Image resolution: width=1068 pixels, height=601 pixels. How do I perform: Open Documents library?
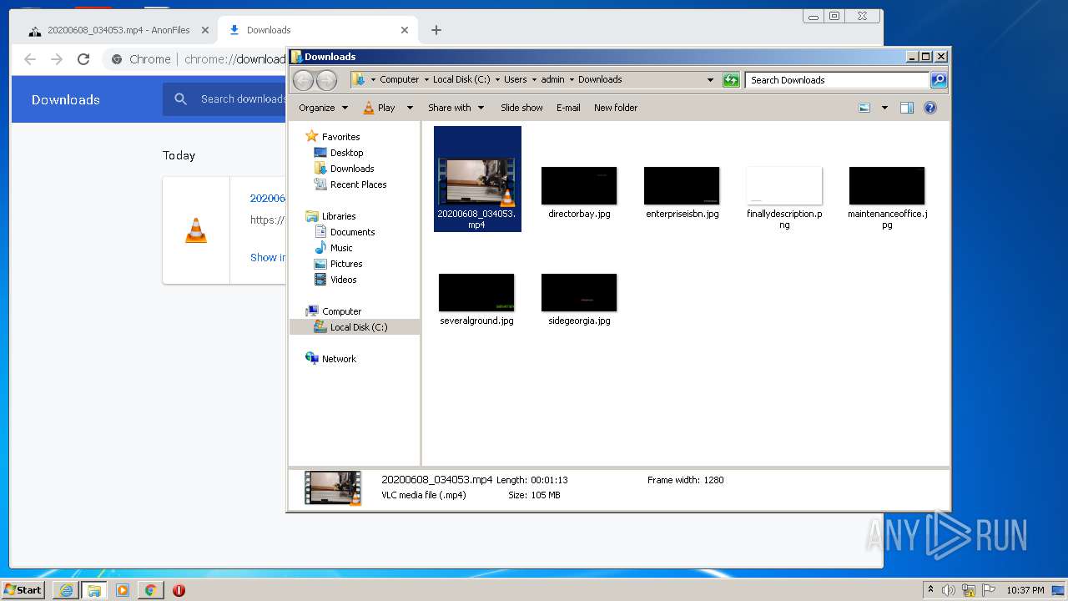(x=352, y=232)
